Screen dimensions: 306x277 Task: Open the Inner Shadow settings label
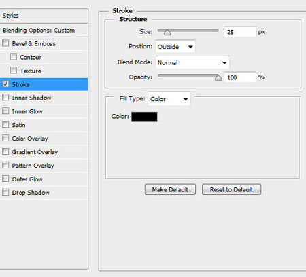click(31, 98)
